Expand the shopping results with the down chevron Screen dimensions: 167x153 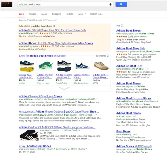pos(64,88)
